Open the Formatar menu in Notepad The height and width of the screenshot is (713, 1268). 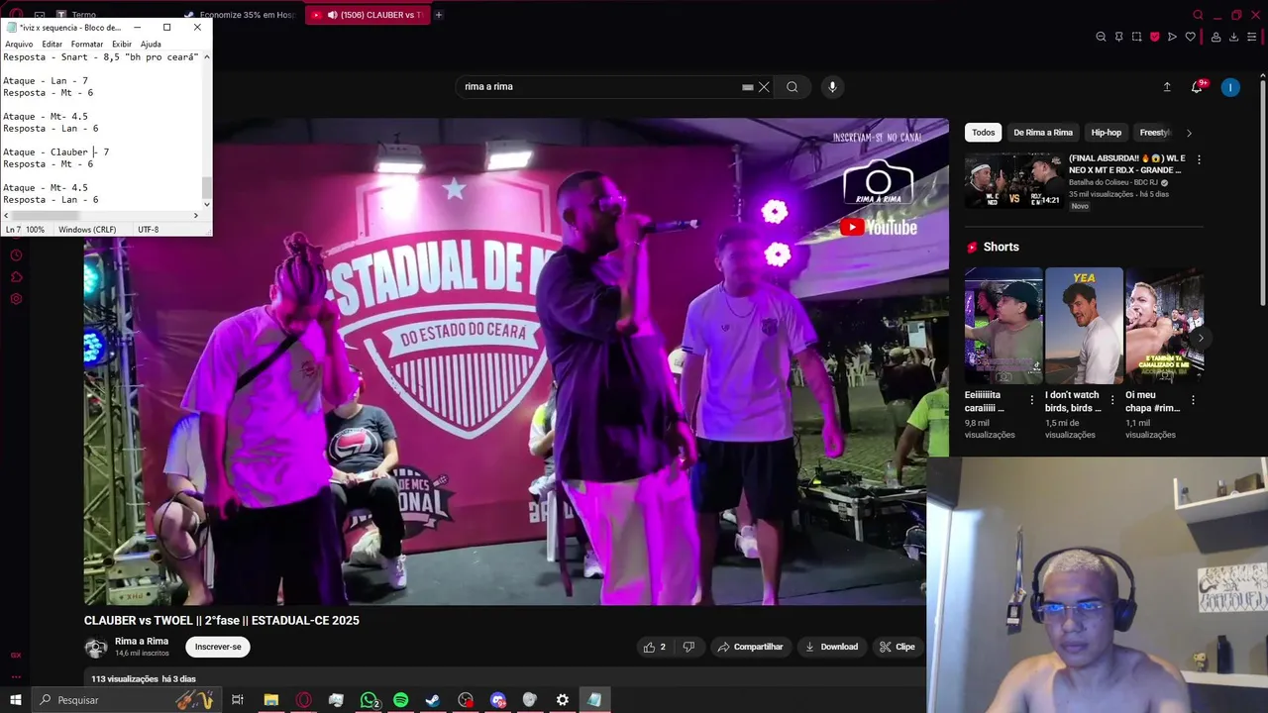coord(87,44)
